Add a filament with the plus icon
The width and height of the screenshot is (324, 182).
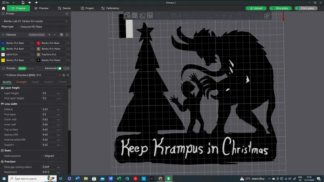(49, 35)
